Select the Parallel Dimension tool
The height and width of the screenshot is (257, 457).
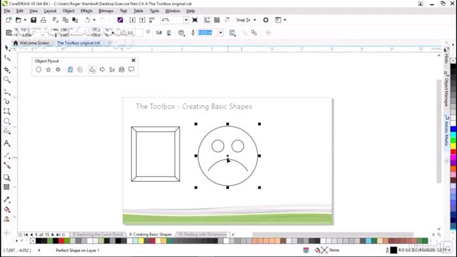7,155
